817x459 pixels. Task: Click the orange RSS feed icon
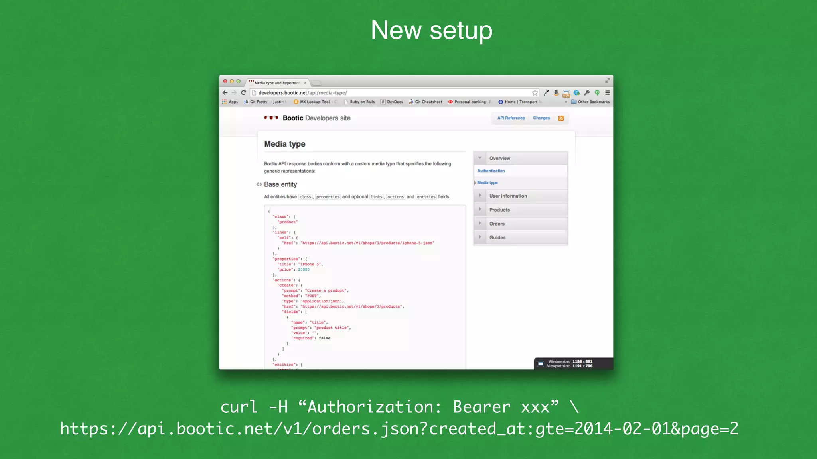pos(561,118)
